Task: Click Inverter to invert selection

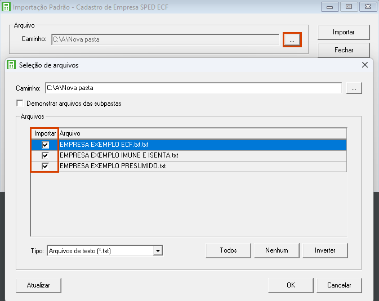Action: point(325,250)
